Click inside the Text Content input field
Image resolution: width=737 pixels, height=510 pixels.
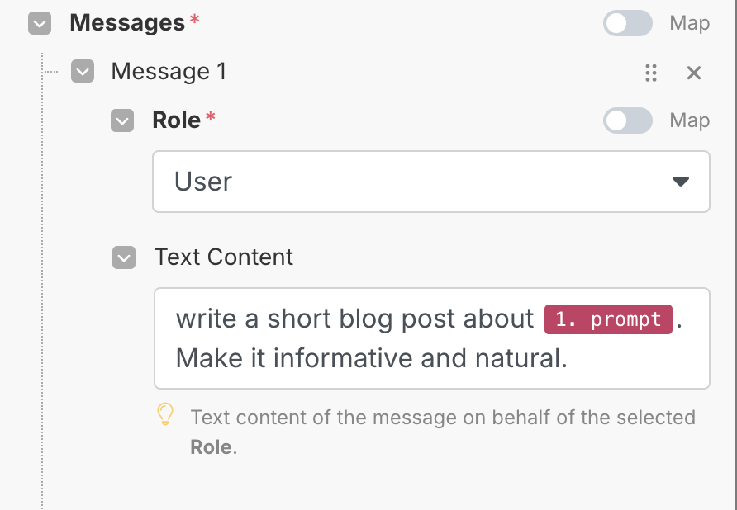click(432, 338)
